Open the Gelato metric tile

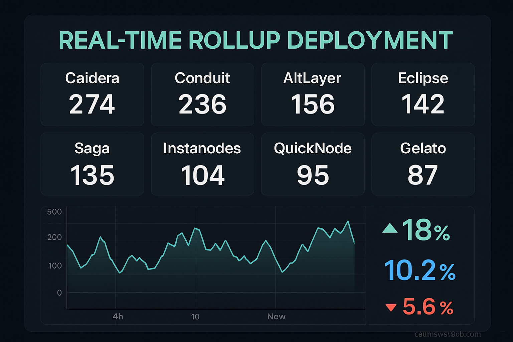tap(423, 164)
